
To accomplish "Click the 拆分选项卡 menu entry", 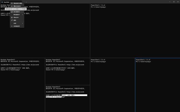I will (x=17, y=12).
